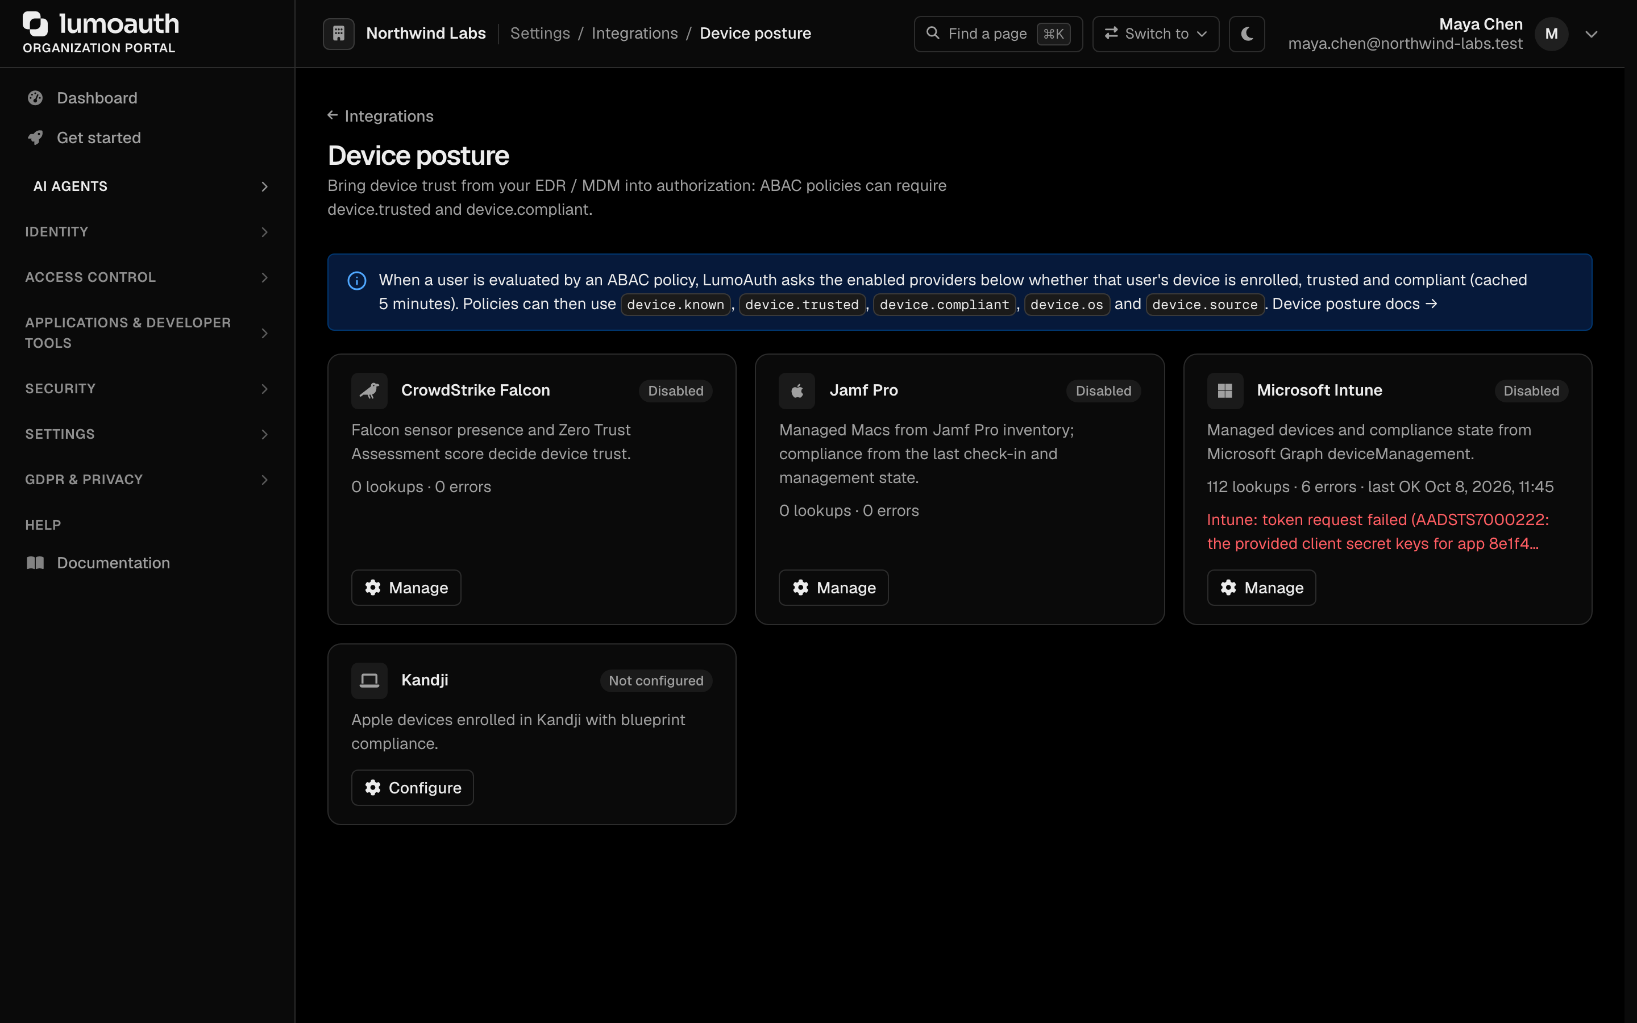Click the info icon in the blue banner

click(357, 280)
